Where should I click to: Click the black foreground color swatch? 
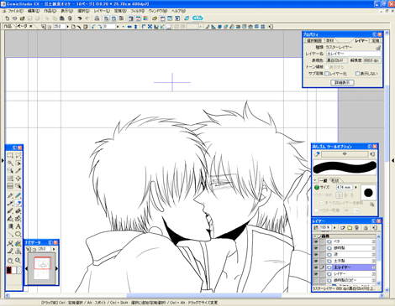tap(9, 270)
